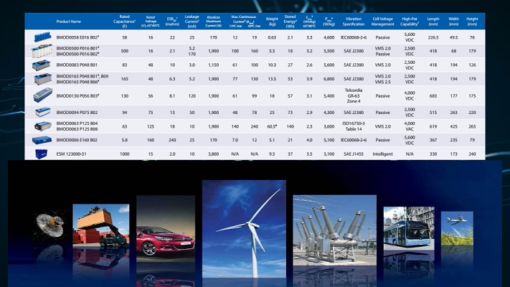Select product name BMOD0006 E160 B02
Screen dimensions: 510x287
coord(77,140)
